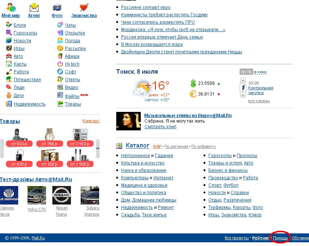Click the Дети teddy bear icon
This screenshot has height=246, width=309.
9,95
